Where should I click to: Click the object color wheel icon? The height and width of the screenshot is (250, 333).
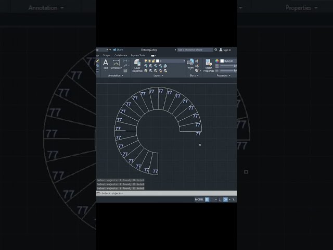(217, 61)
